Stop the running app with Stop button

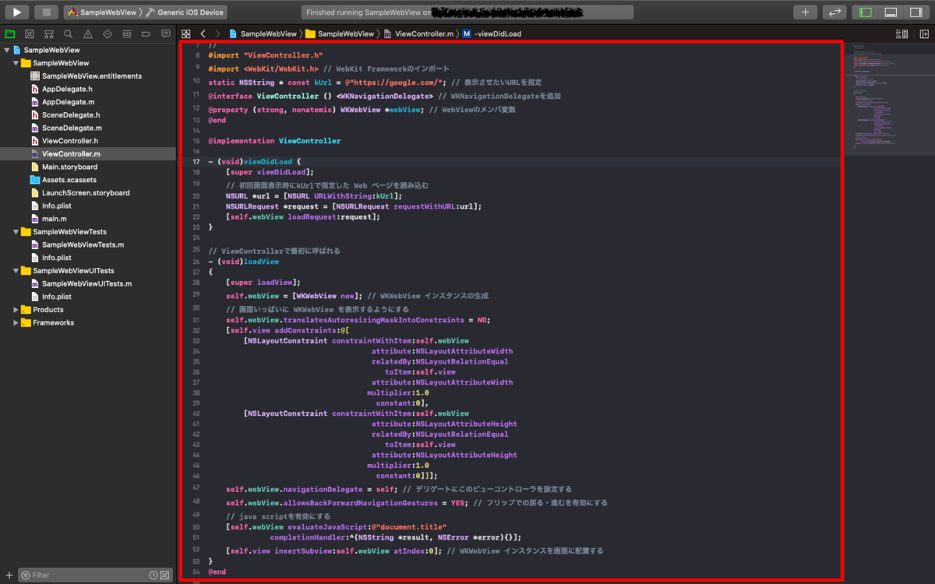coord(46,12)
